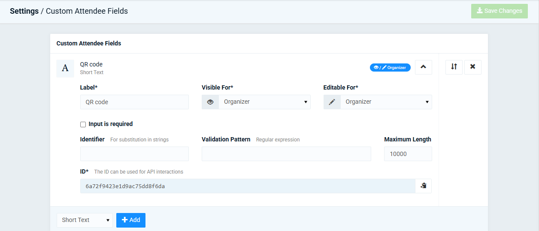Screen dimensions: 539x231
Task: Click the Save Changes button
Action: pos(500,11)
